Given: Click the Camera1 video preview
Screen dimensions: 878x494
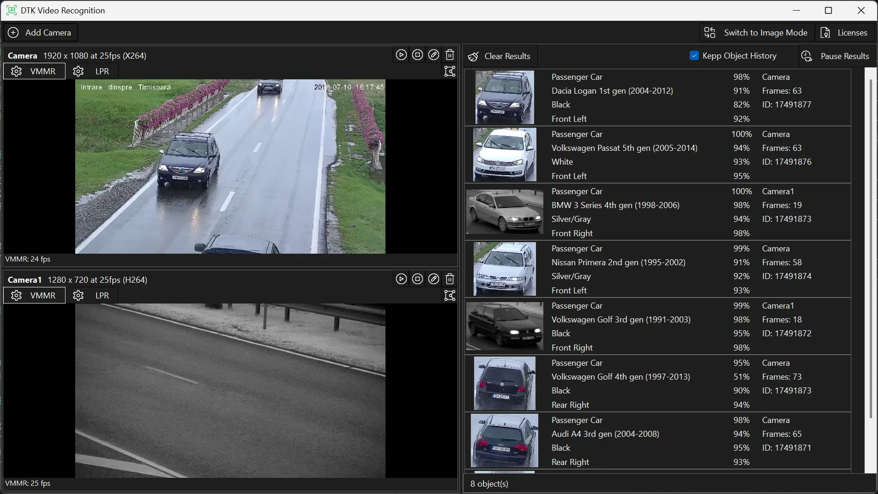Looking at the screenshot, I should (x=230, y=391).
